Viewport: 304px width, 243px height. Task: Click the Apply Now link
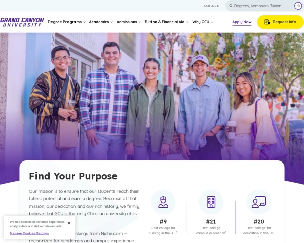coord(242,22)
